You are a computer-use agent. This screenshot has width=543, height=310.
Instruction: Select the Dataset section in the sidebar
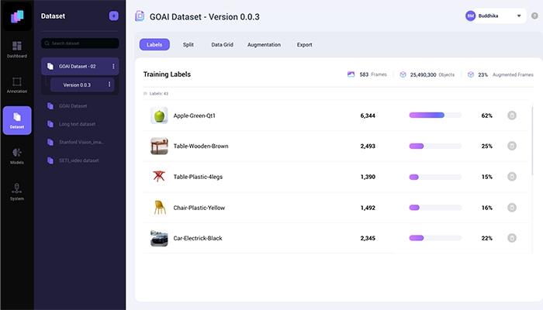click(x=17, y=120)
